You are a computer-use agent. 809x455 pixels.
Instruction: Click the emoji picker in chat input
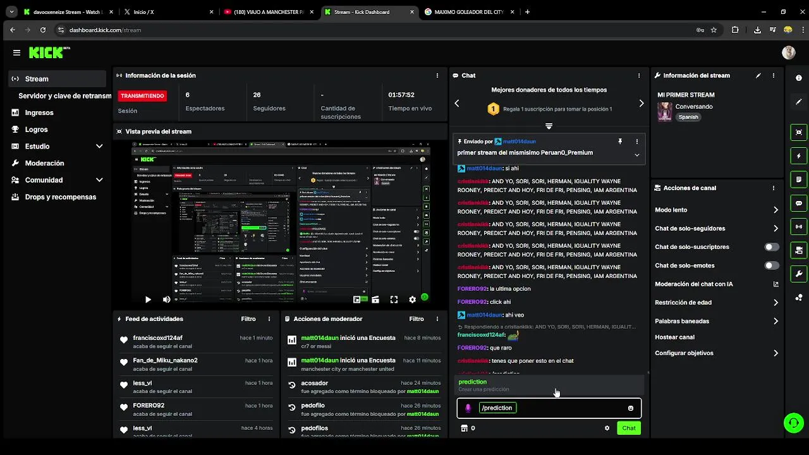(631, 408)
